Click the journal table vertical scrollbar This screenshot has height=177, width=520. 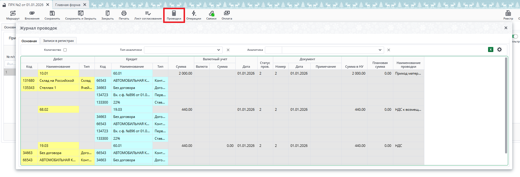tap(506, 106)
